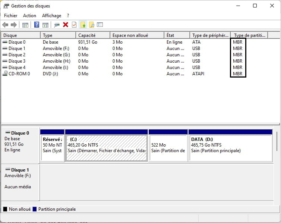Click the Forward arrow in the toolbar
The width and height of the screenshot is (281, 223).
[14, 25]
